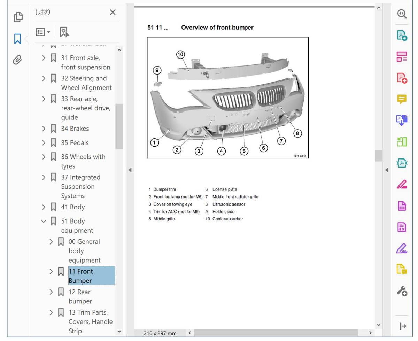The width and height of the screenshot is (418, 341).
Task: Click the bookmark panel scroll-down arrow
Action: point(119,332)
